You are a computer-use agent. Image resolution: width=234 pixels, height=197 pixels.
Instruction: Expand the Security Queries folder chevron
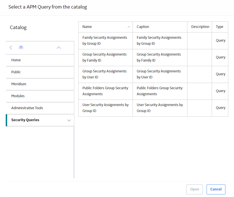[69, 120]
